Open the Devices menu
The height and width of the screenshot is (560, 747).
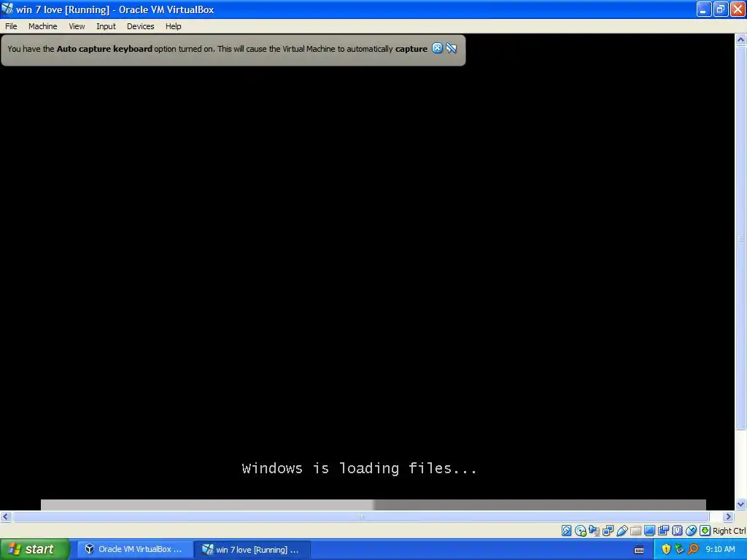pyautogui.click(x=140, y=26)
